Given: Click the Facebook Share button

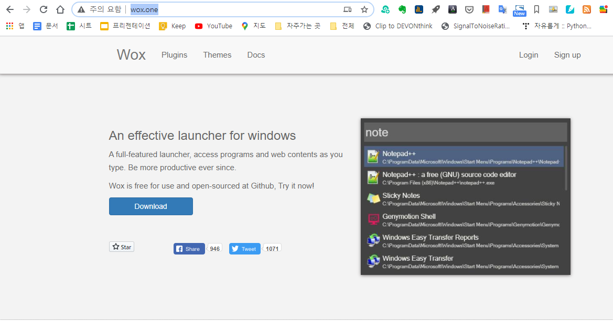Looking at the screenshot, I should click(x=189, y=249).
